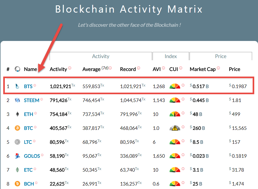This screenshot has width=258, height=189.
Task: Click the CUI gauge icon for BCH
Action: [x=175, y=184]
